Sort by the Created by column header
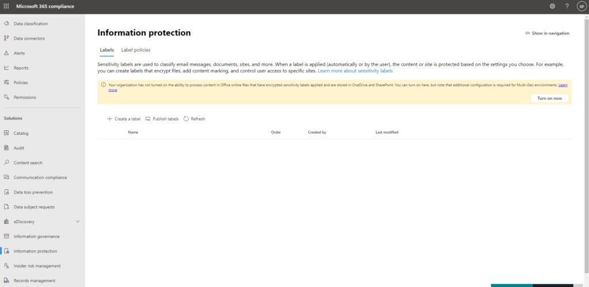Image resolution: width=589 pixels, height=287 pixels. coord(317,132)
